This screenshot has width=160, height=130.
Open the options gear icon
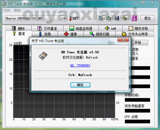coord(125,18)
